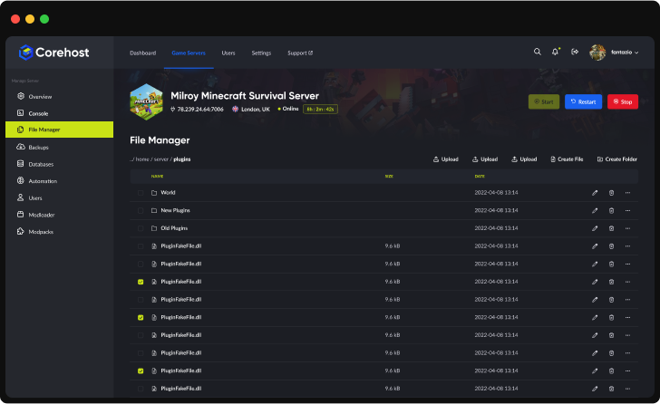660x404 pixels.
Task: Click the Create Folder button
Action: tap(617, 159)
